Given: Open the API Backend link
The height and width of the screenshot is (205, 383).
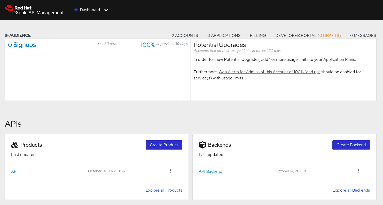Looking at the screenshot, I should pos(210,171).
